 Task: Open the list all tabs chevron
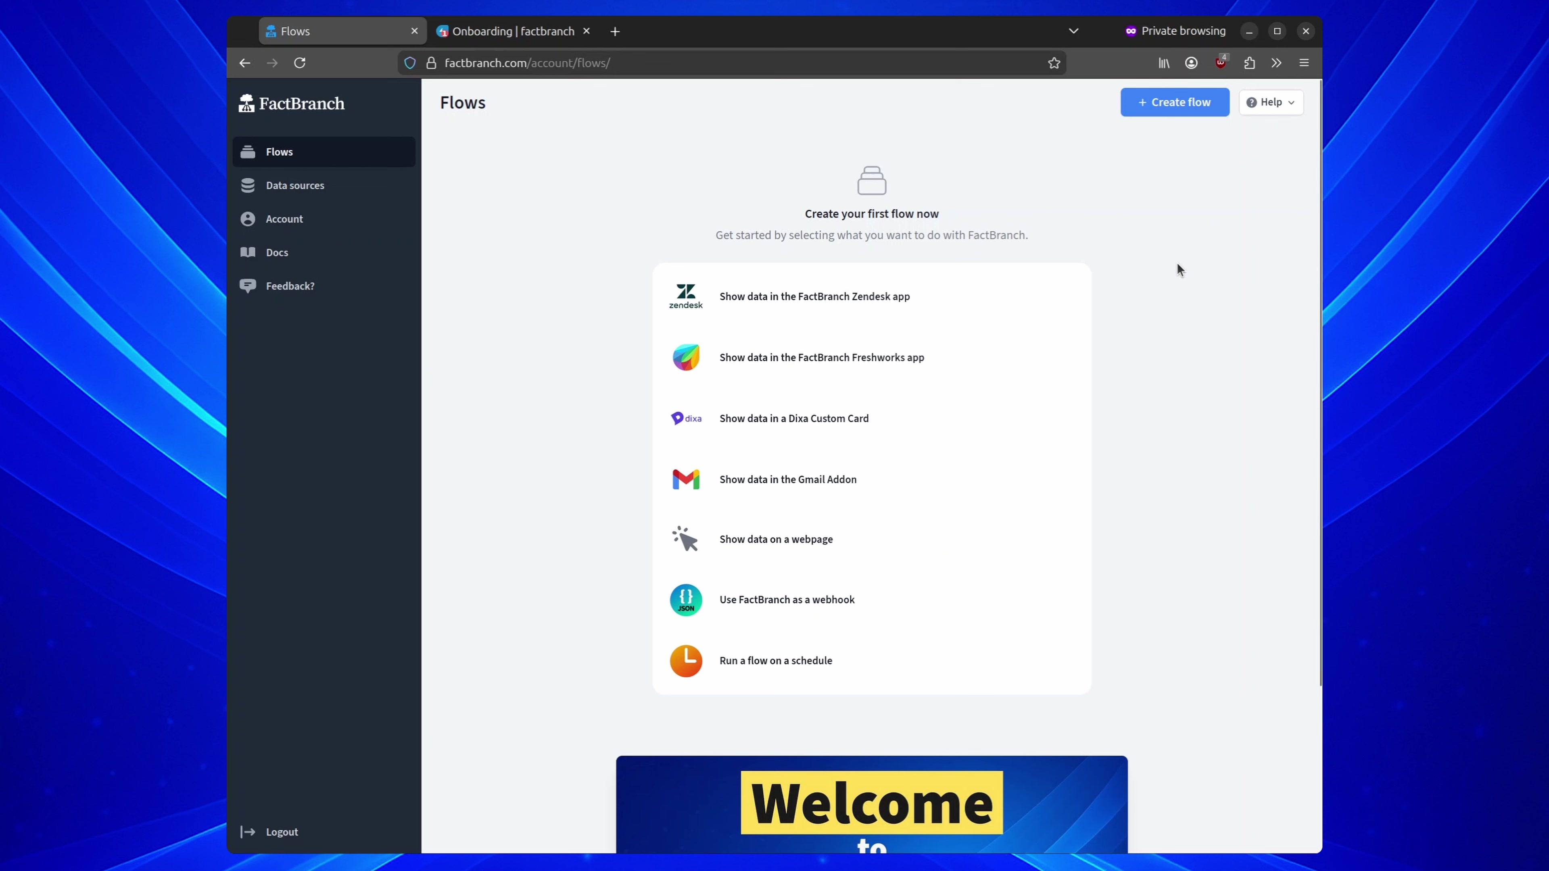(1073, 31)
